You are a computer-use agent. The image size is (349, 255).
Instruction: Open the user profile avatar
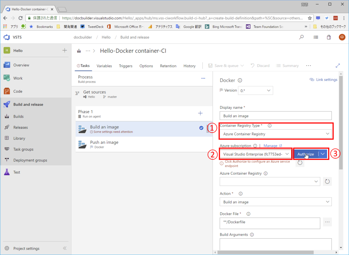click(x=342, y=37)
